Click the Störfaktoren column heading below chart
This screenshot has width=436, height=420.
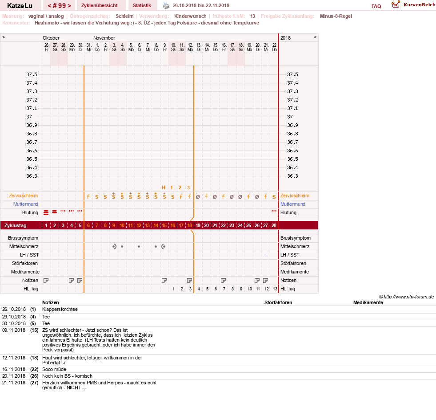278,302
